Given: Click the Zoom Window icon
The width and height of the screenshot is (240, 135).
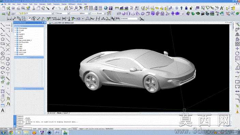Looking at the screenshot, I should 76,8.
